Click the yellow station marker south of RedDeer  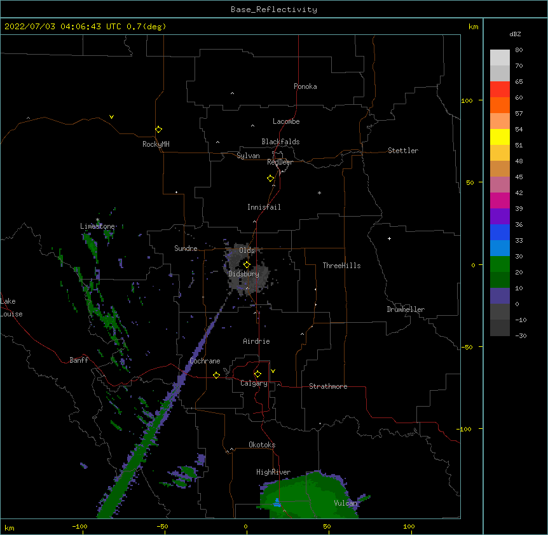[x=271, y=179]
